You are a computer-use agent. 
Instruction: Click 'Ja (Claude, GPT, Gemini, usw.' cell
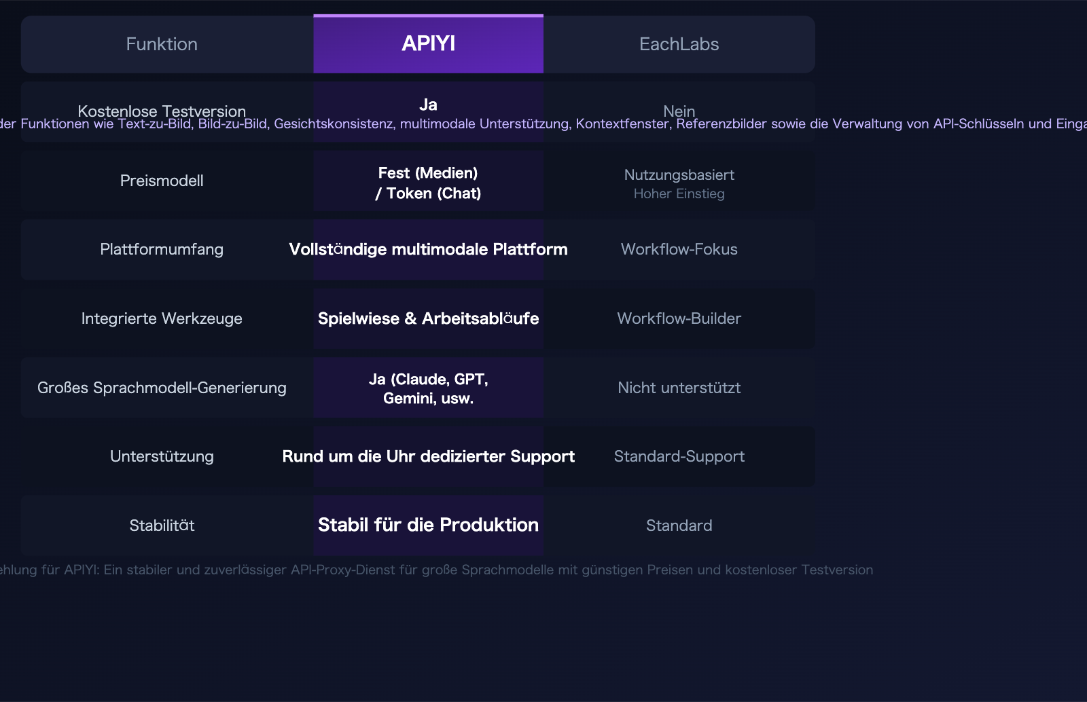pyautogui.click(x=427, y=388)
